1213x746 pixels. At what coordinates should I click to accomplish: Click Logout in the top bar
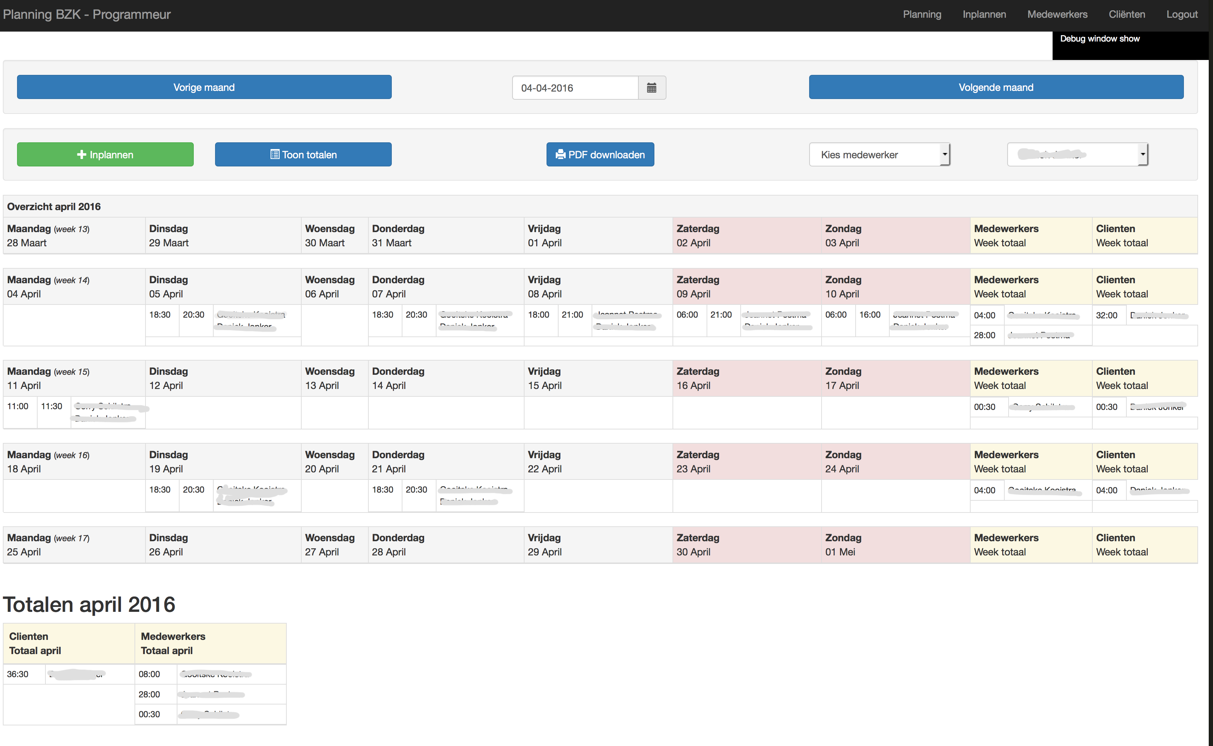coord(1181,14)
